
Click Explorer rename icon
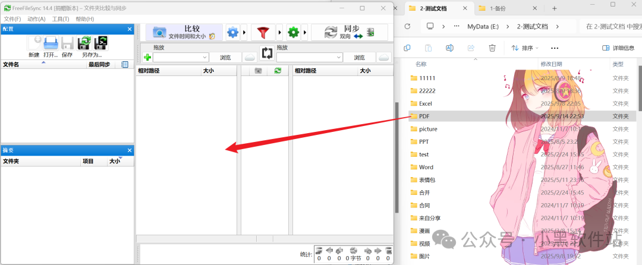click(x=449, y=48)
